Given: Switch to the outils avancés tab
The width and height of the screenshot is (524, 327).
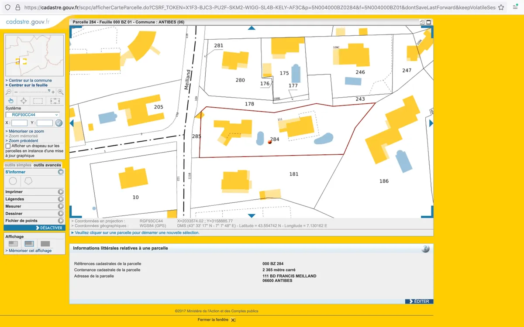Looking at the screenshot, I should [47, 165].
